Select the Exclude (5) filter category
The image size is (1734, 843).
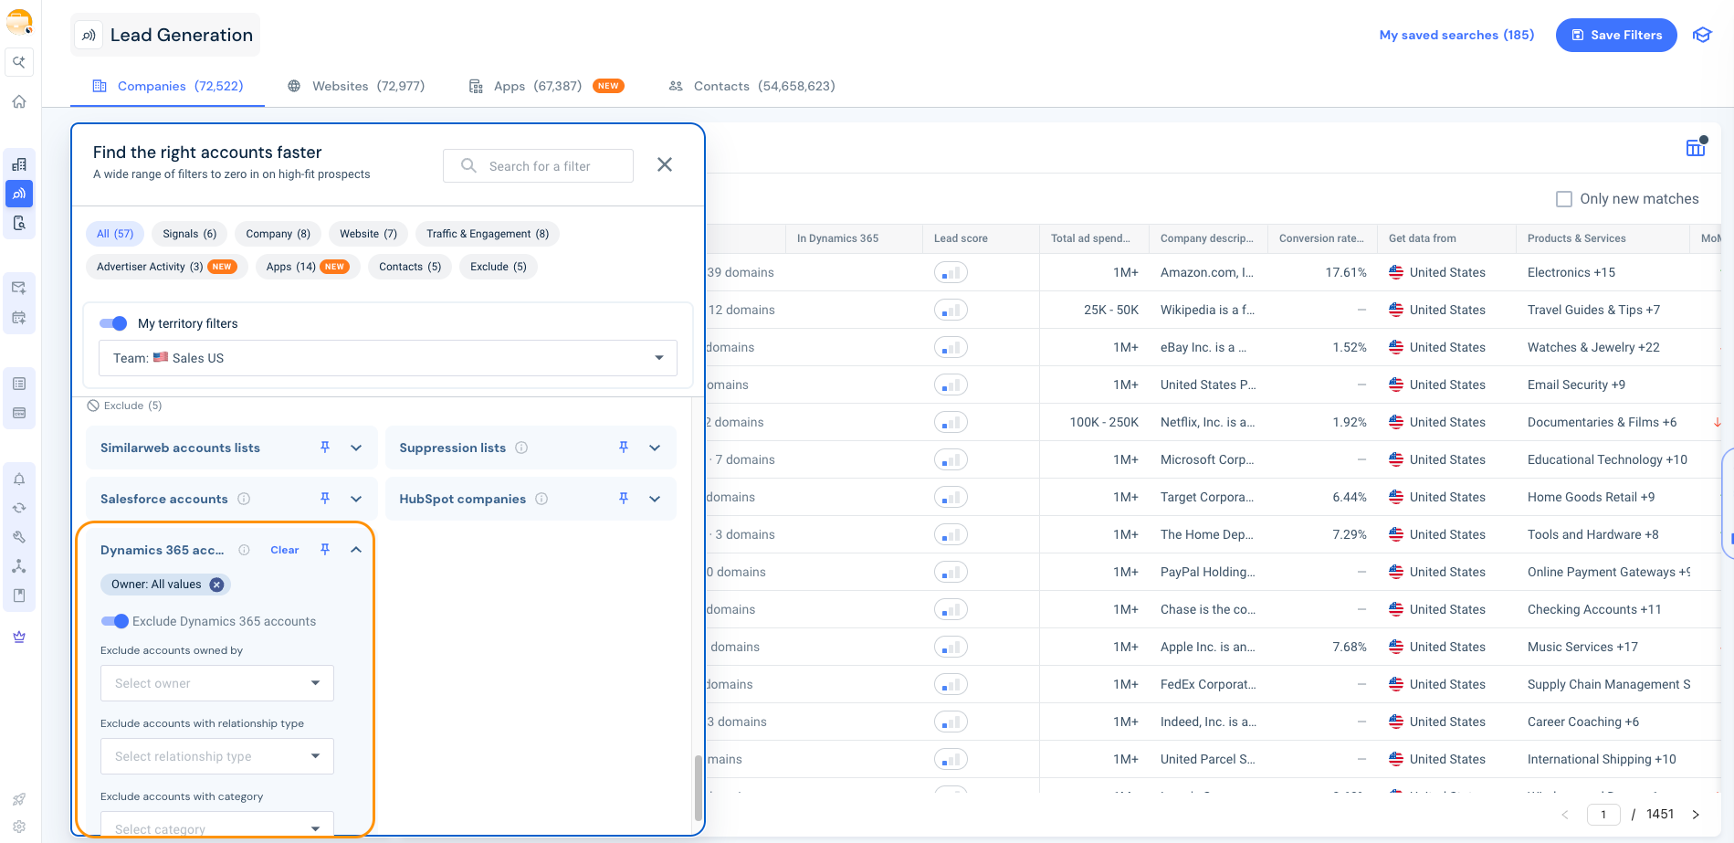[x=499, y=267]
